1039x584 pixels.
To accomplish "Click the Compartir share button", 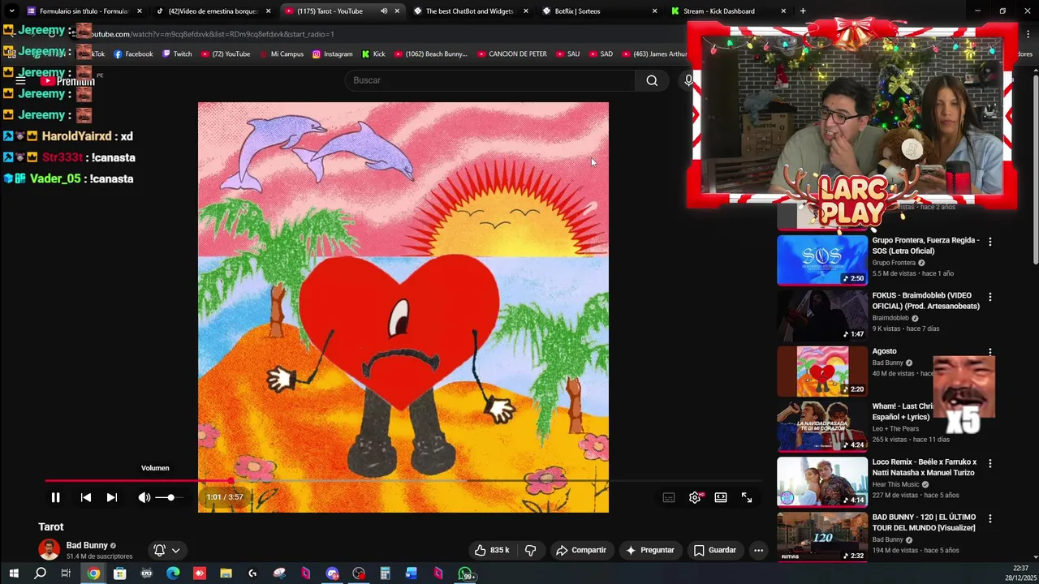I will [581, 550].
